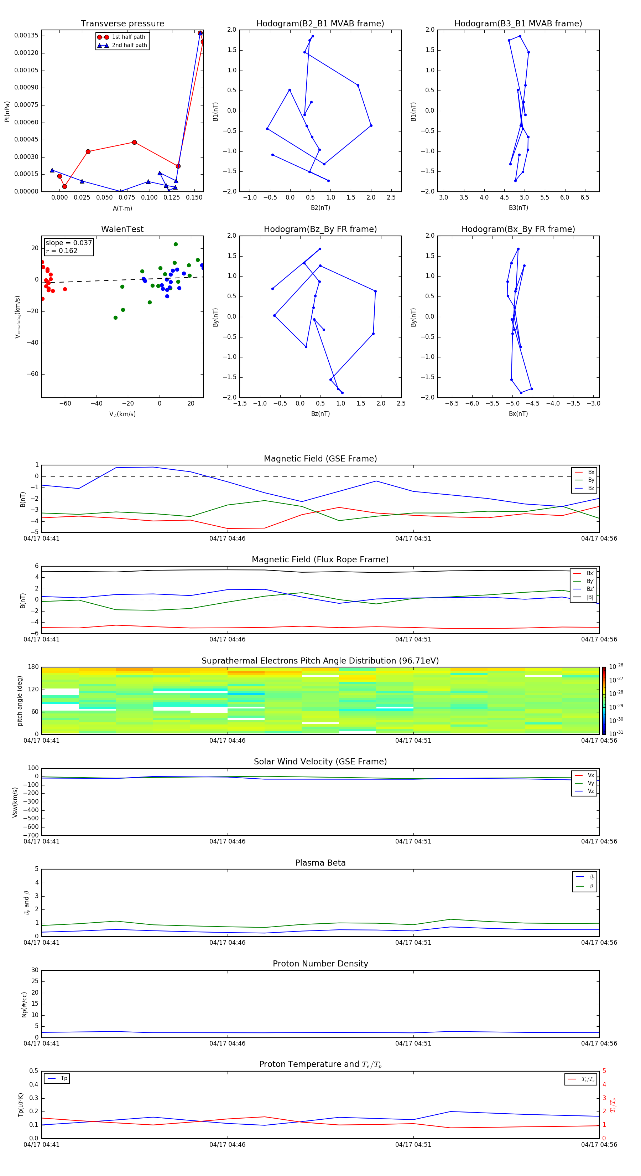Select the 'slope = 0.037' annotation

click(x=68, y=243)
